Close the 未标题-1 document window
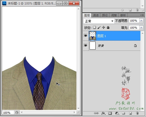This screenshot has height=117, width=146. click(74, 4)
